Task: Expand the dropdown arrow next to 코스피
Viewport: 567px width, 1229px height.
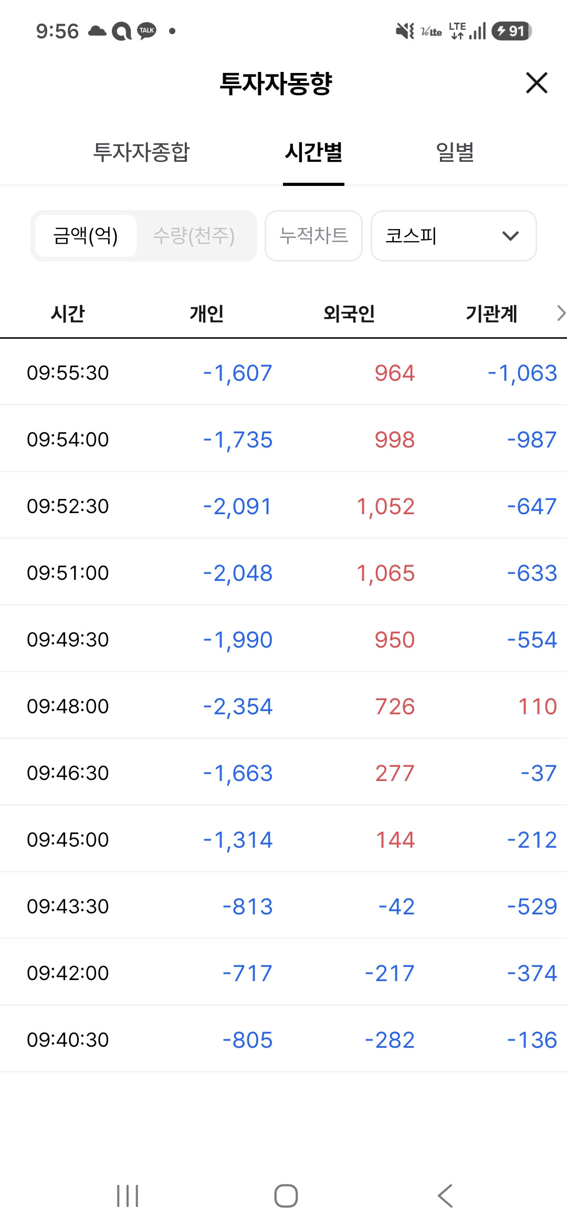Action: point(510,236)
